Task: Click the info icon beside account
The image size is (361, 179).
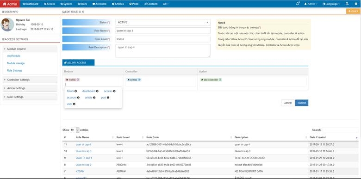Action: 78,98
